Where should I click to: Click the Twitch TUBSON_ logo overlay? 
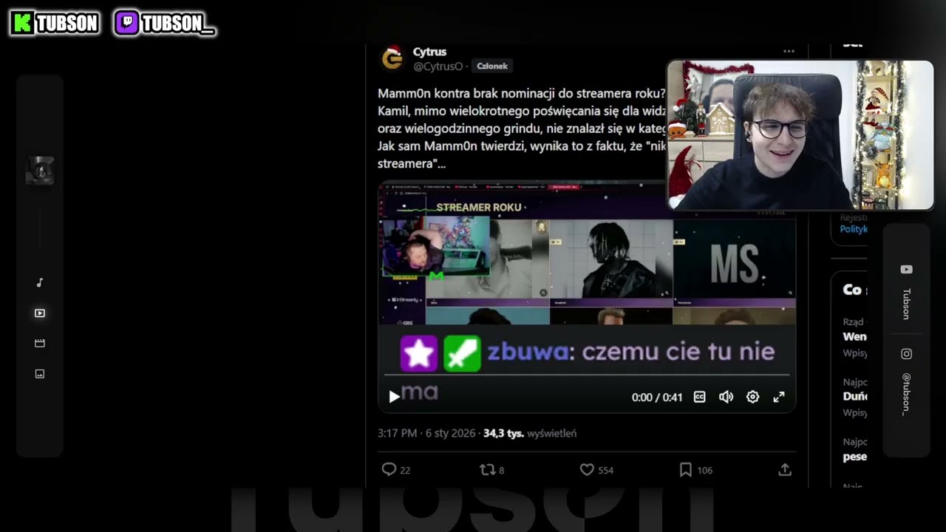point(165,24)
